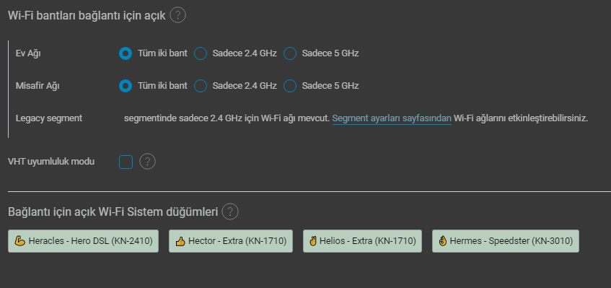Click the thumbs-up emoji on Hector node

click(180, 241)
